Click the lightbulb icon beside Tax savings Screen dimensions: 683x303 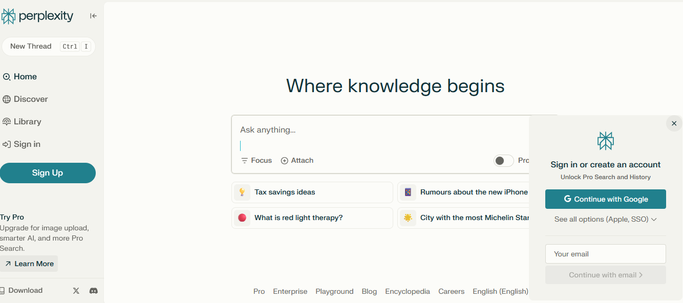click(242, 192)
